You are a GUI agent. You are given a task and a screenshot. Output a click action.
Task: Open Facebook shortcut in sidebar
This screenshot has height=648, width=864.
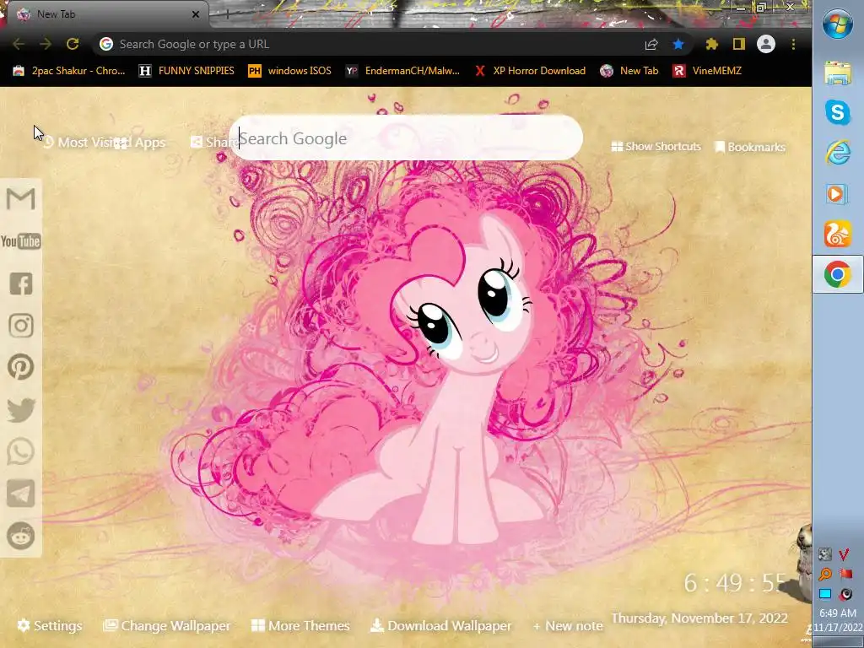point(21,283)
